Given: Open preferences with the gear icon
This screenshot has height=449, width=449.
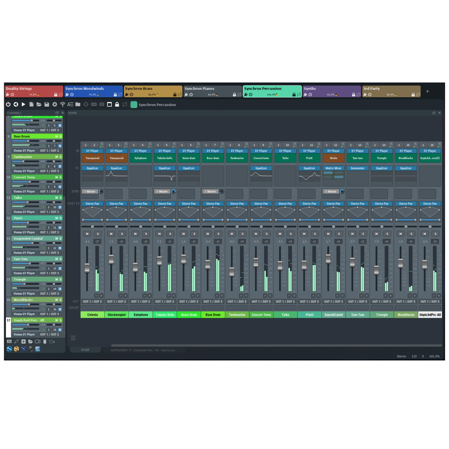Looking at the screenshot, I should [x=55, y=104].
